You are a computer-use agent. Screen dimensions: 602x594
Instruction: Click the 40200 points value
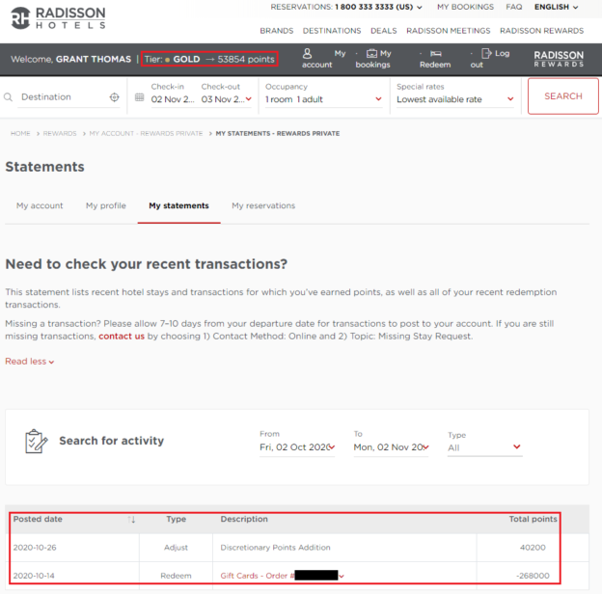pos(533,548)
